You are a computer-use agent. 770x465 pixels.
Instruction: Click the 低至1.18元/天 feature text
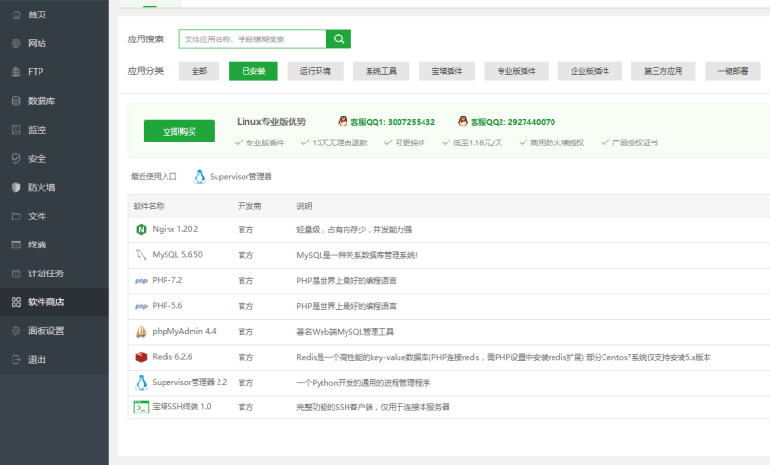[x=477, y=142]
